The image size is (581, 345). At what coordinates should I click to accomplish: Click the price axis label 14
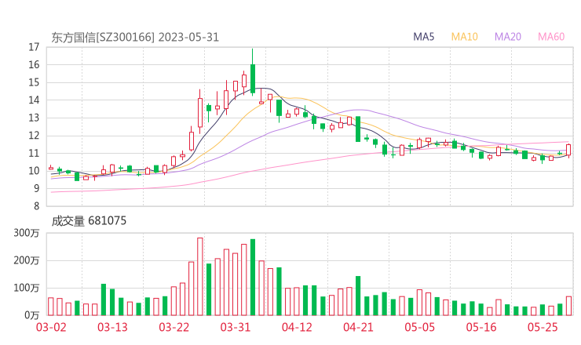[x=34, y=100]
